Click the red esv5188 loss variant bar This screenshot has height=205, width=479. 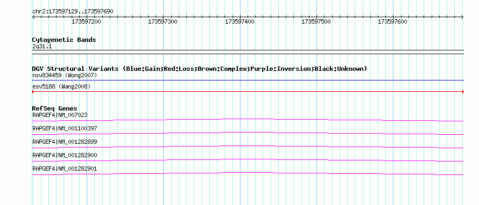tap(248, 91)
